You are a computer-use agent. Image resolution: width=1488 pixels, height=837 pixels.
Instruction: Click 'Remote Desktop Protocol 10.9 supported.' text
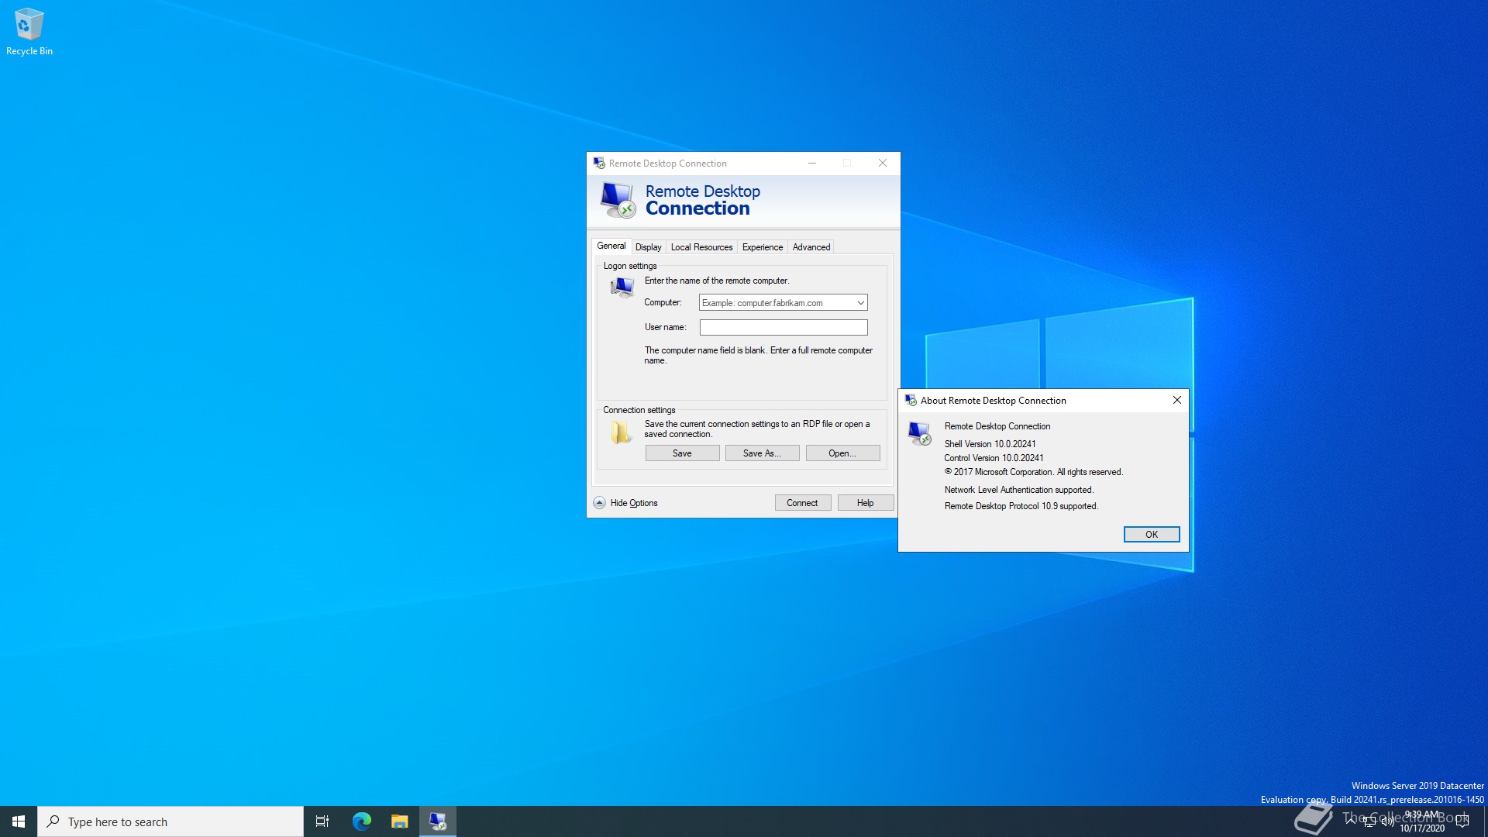(x=1021, y=506)
